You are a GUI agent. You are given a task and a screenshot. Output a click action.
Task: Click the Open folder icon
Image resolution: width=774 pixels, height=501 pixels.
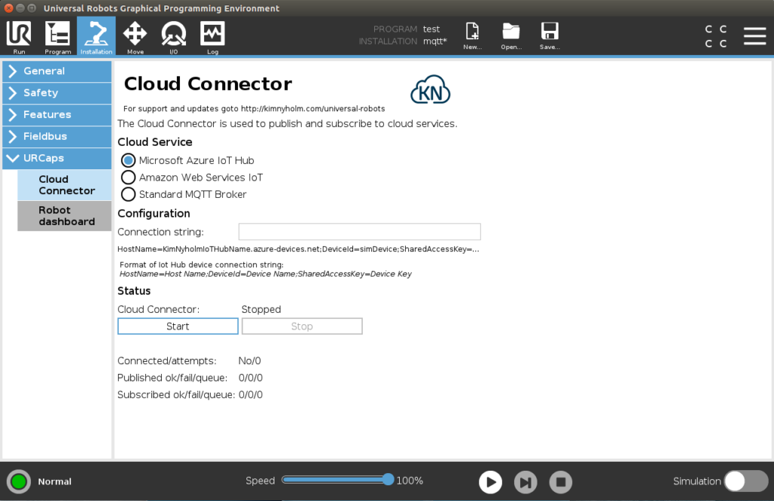pos(511,36)
